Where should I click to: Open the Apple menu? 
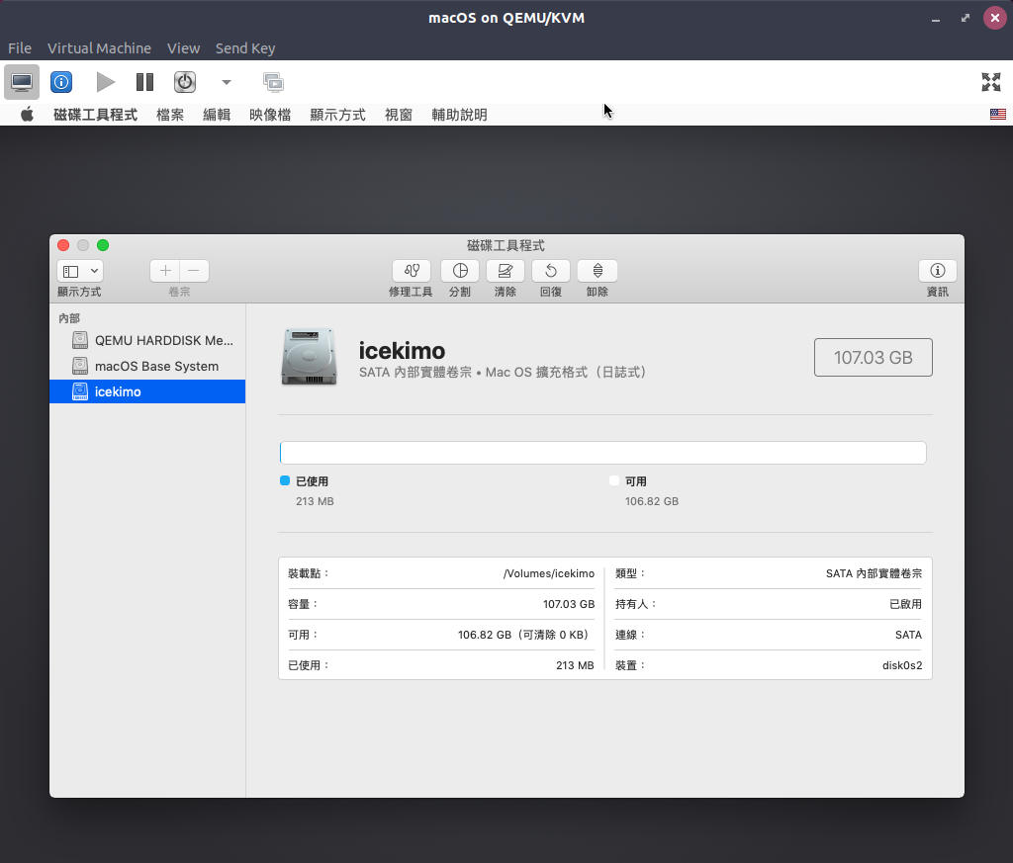(27, 115)
